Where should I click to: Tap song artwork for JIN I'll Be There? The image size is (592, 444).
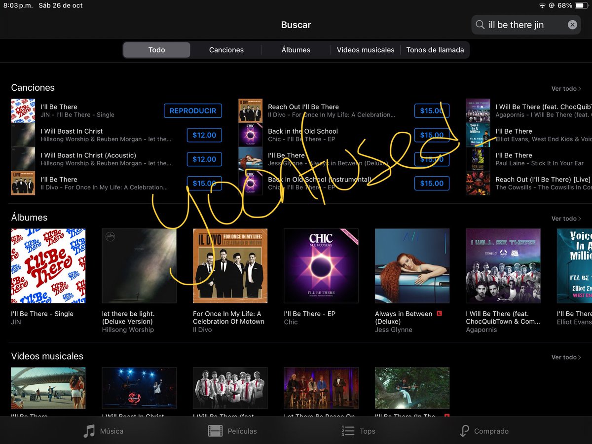23,111
